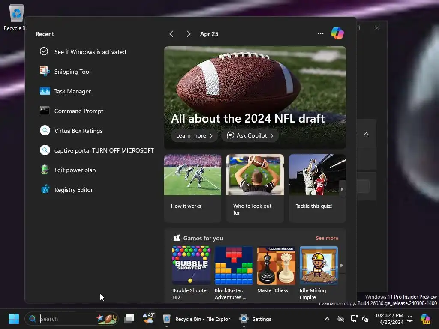Click the Windows Start button
The image size is (439, 329).
tap(14, 319)
